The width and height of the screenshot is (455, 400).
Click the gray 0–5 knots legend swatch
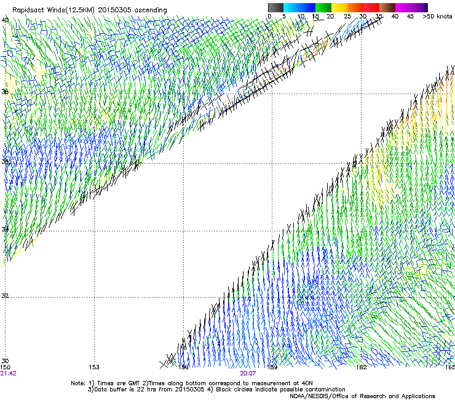click(x=275, y=7)
